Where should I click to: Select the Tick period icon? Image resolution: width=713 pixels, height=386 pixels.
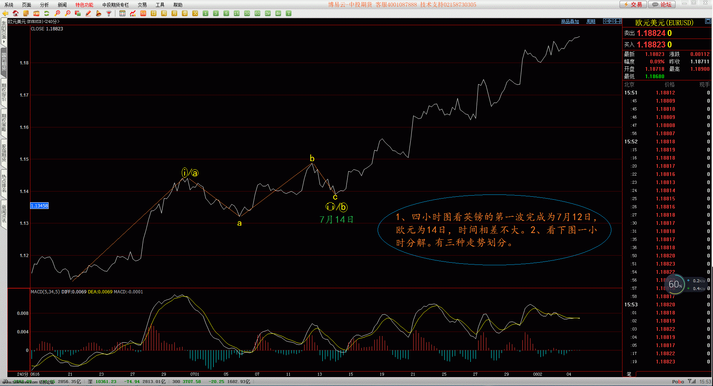(x=143, y=13)
